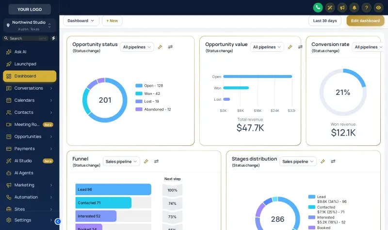Open Payments in the sidebar
This screenshot has width=388, height=230.
[30, 149]
